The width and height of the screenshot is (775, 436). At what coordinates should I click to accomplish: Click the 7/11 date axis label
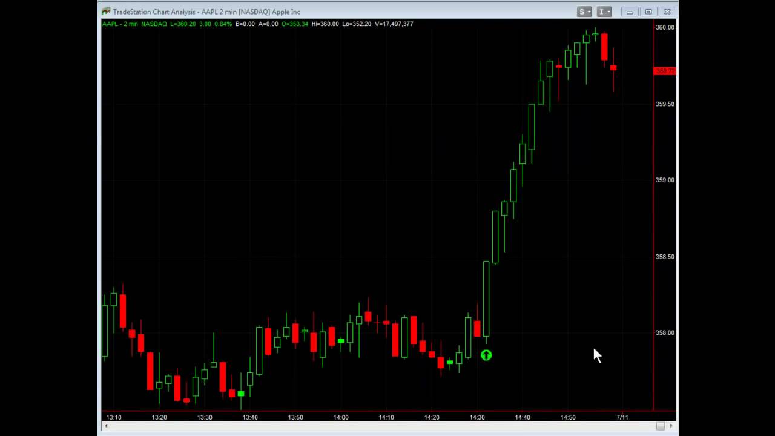(622, 417)
